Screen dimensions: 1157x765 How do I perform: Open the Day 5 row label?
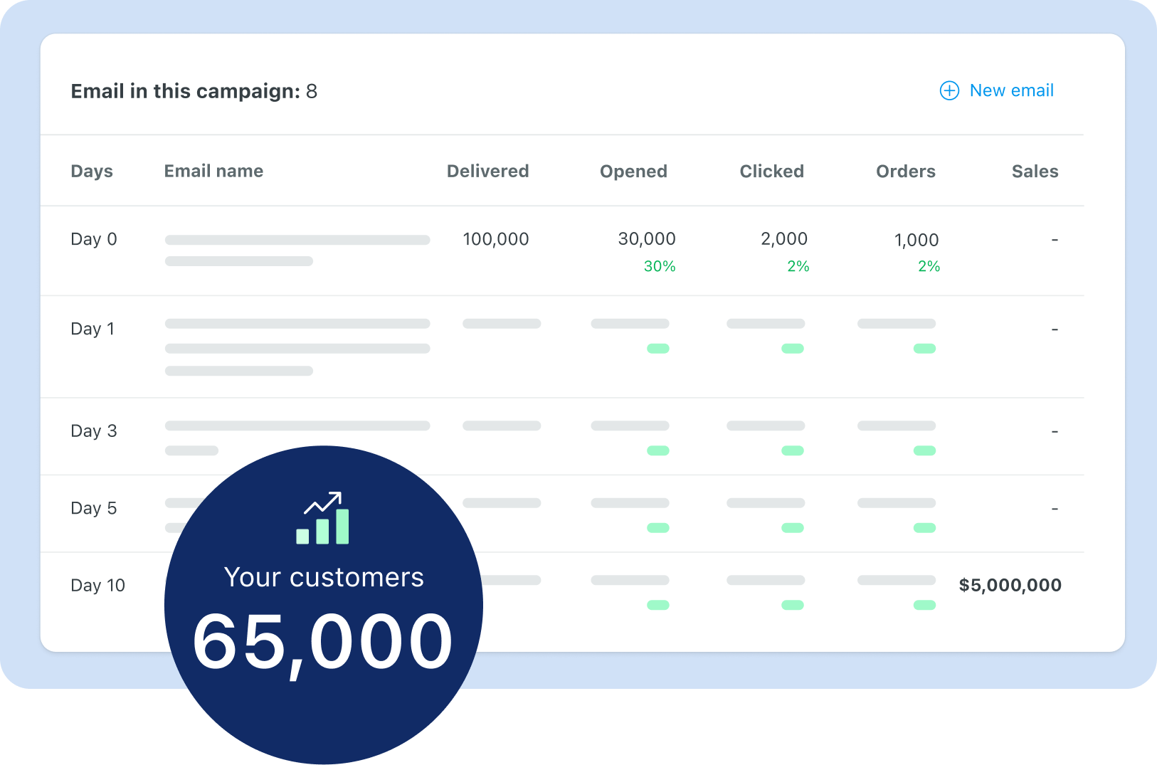pos(94,509)
